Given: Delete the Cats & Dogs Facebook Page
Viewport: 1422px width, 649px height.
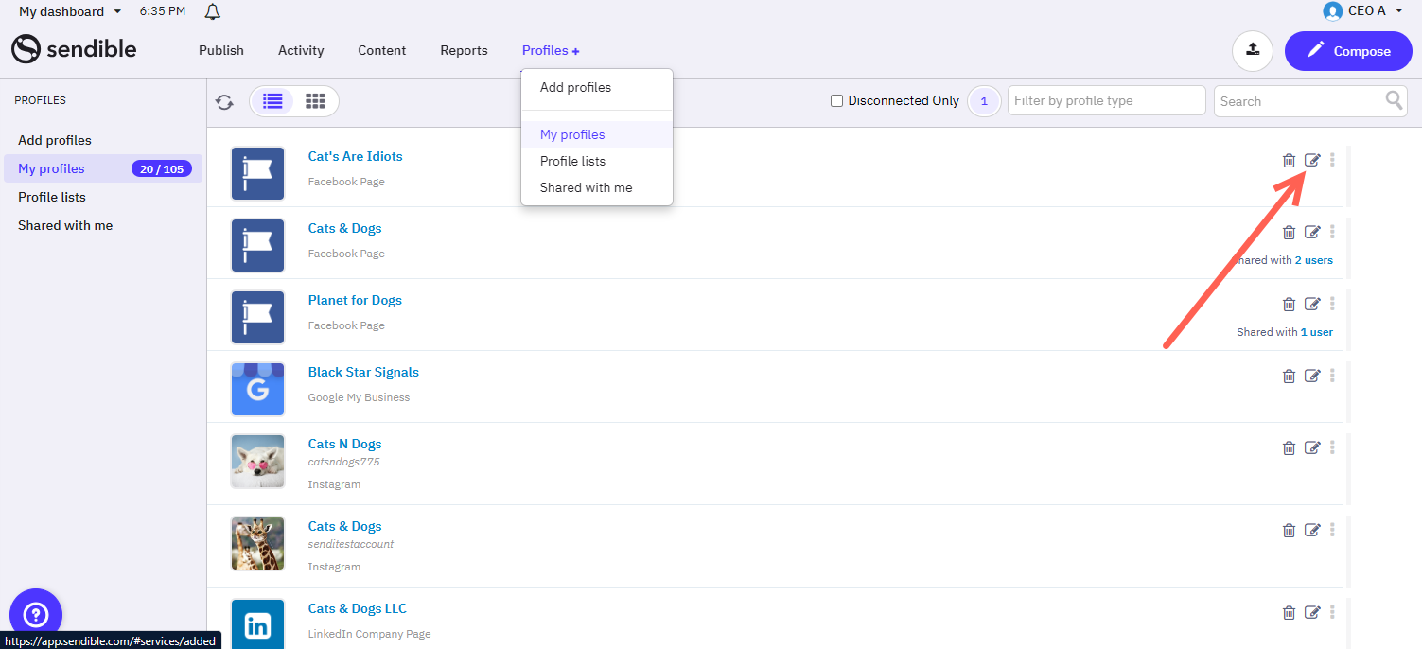Looking at the screenshot, I should [x=1289, y=232].
